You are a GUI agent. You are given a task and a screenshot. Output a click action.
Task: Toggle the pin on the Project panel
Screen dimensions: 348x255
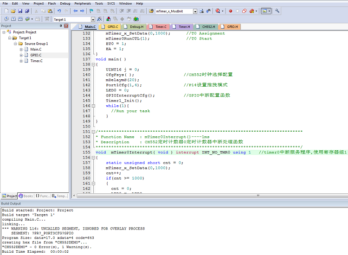61,25
